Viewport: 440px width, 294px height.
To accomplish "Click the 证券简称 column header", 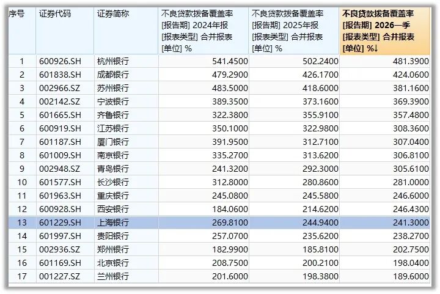I will [x=127, y=31].
